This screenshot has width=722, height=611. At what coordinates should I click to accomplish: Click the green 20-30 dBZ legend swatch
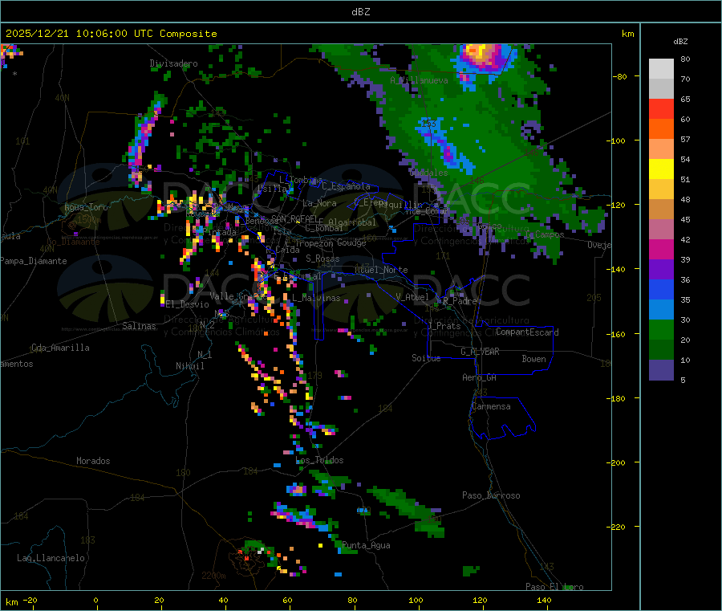661,329
